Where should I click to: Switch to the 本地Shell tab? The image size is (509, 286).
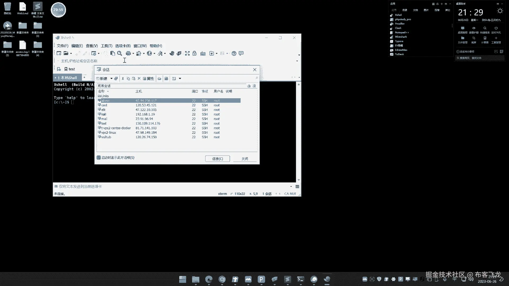click(67, 78)
